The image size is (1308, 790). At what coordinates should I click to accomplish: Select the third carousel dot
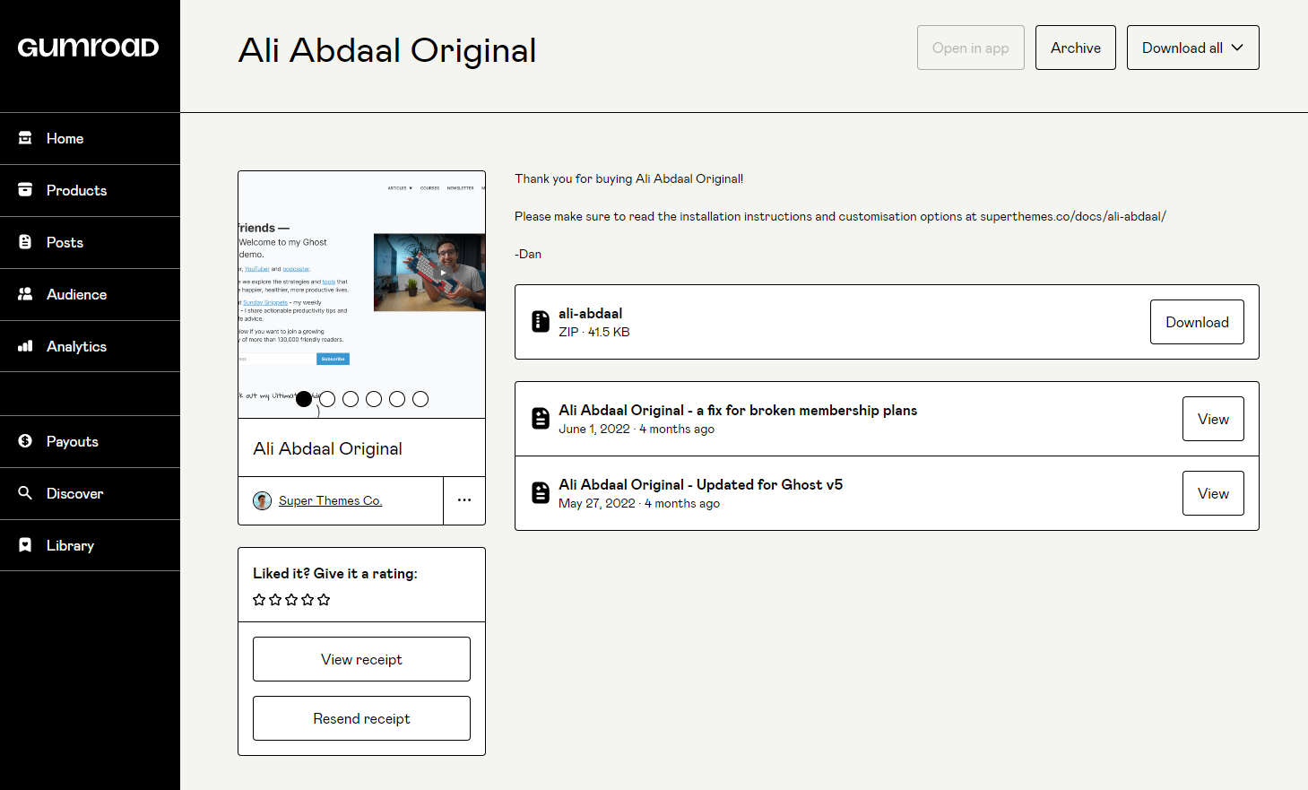[x=351, y=399]
